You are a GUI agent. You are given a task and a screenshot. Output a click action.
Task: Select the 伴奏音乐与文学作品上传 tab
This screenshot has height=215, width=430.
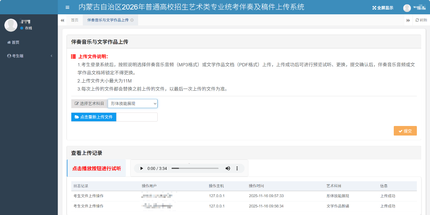(108, 20)
